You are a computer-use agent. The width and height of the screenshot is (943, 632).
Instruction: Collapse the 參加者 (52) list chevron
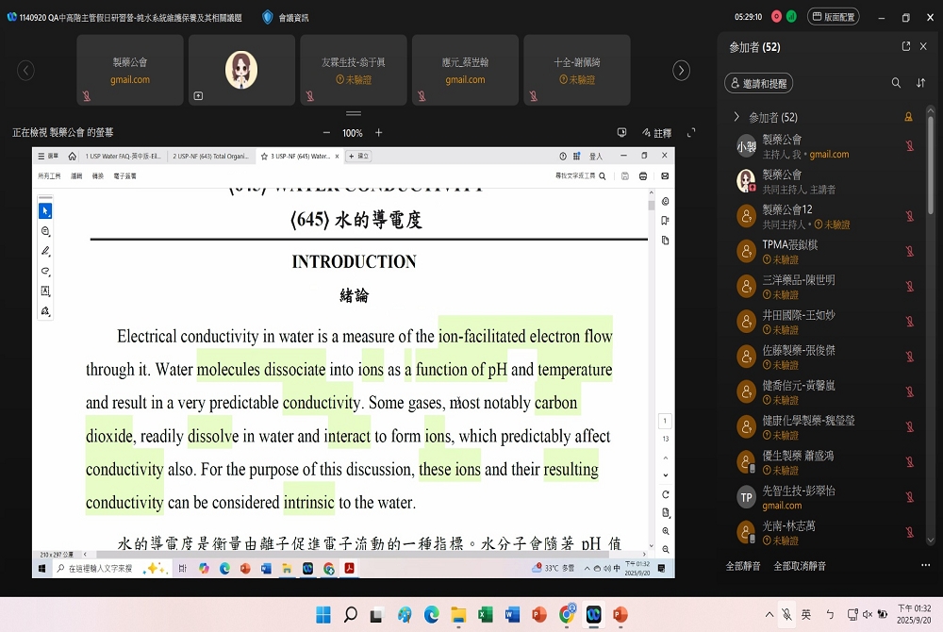[736, 117]
